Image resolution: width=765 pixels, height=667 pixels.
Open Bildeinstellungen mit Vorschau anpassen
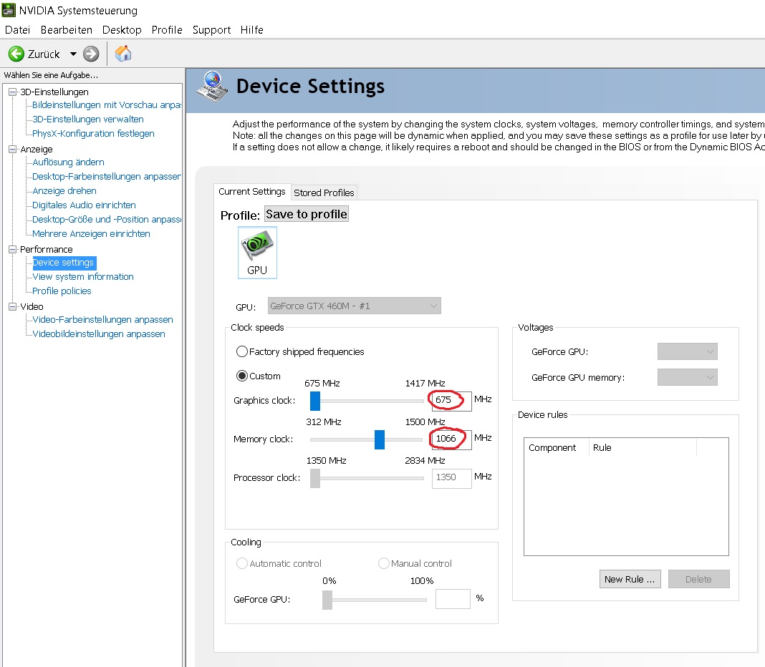click(x=106, y=104)
